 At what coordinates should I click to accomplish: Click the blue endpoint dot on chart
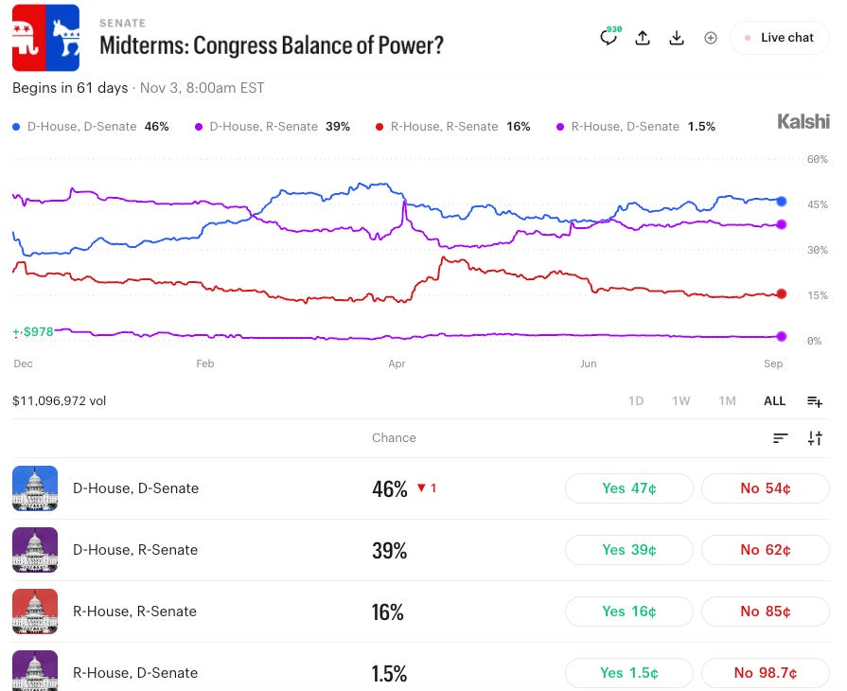pos(781,202)
